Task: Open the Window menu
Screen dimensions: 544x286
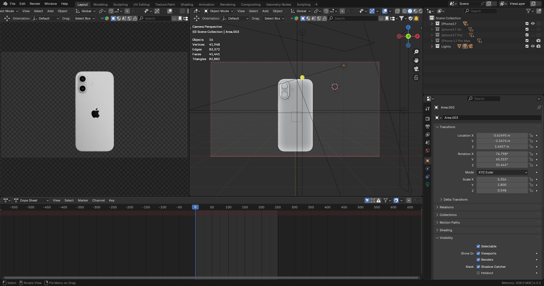Action: 50,4
